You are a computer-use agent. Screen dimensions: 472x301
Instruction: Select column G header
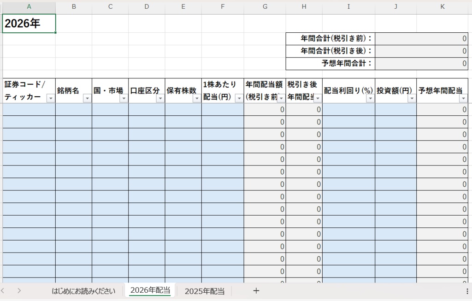tap(265, 6)
